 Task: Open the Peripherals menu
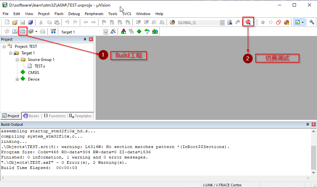coord(94,14)
